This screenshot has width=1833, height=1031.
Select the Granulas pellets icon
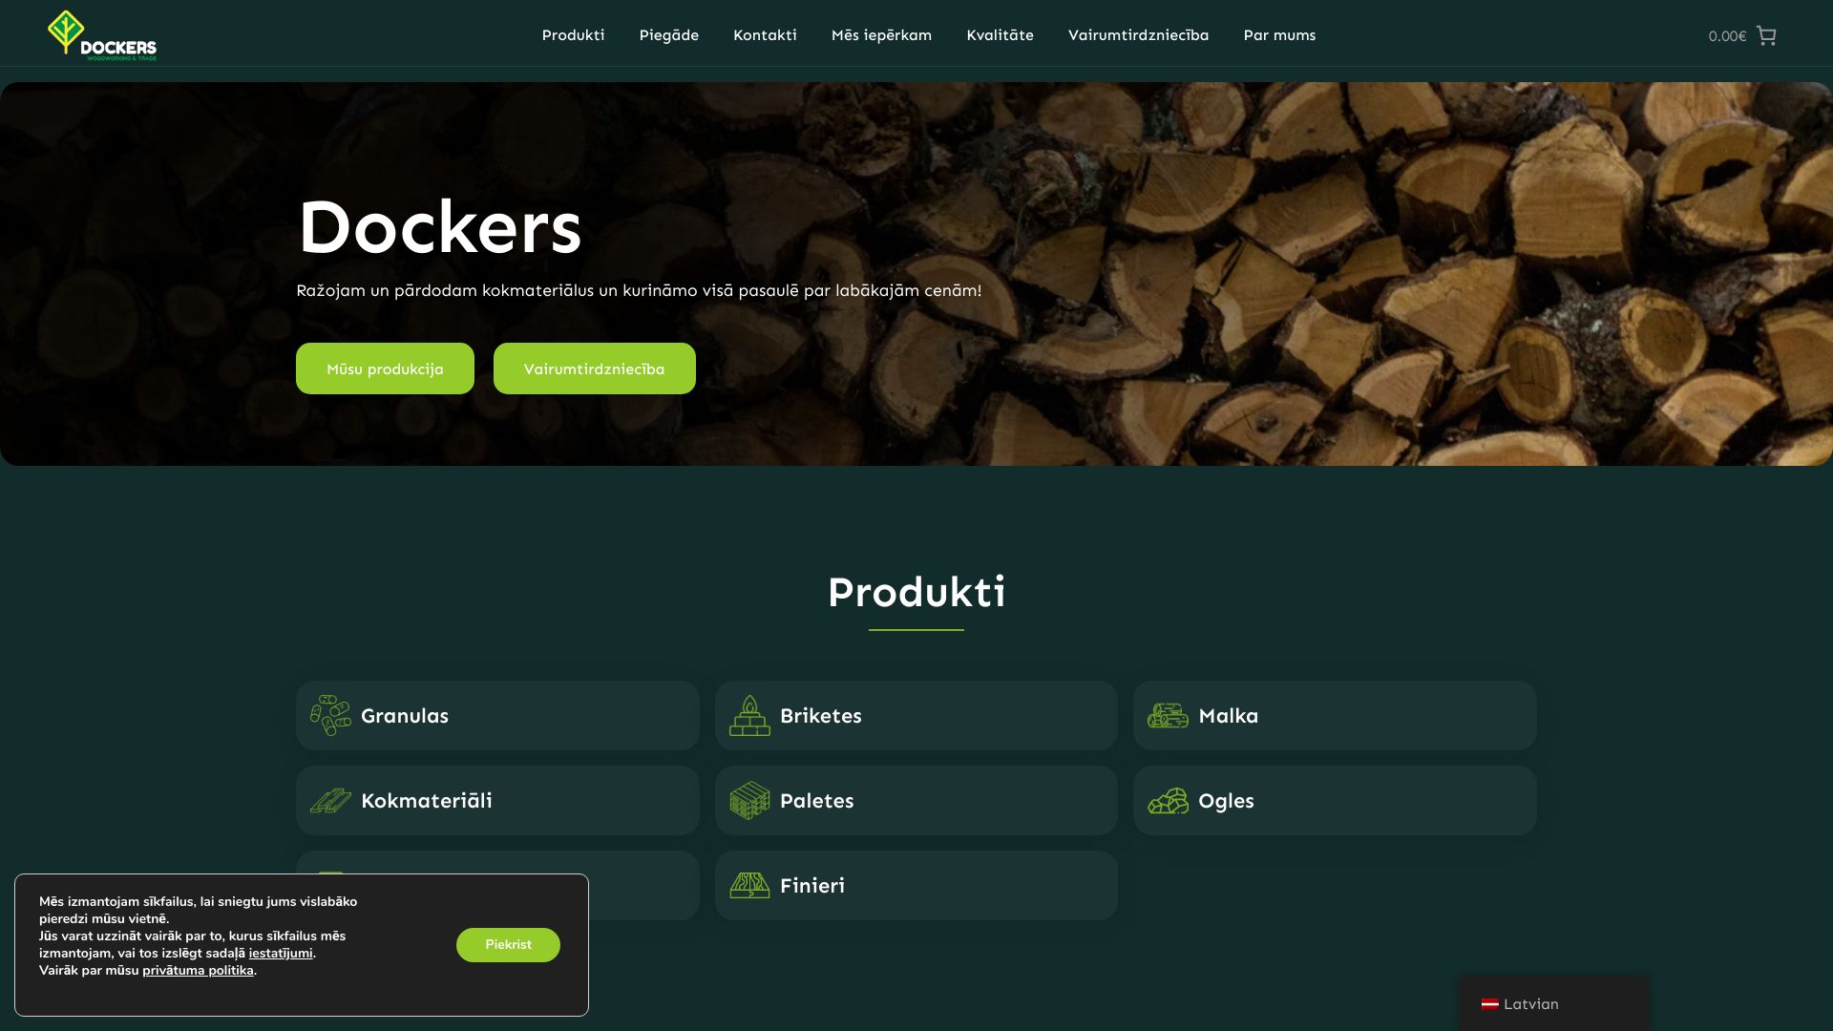point(330,715)
